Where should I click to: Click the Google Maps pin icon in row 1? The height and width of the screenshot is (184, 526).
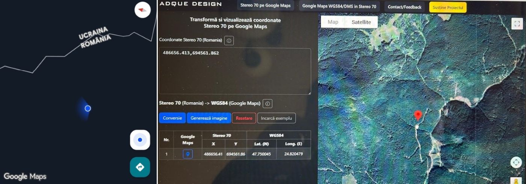187,154
